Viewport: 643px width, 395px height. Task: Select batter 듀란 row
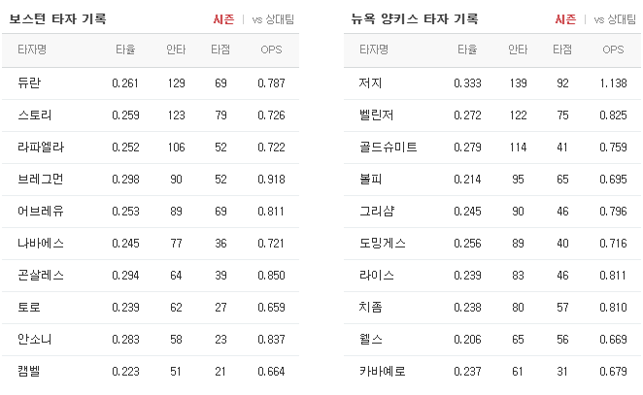(x=151, y=83)
